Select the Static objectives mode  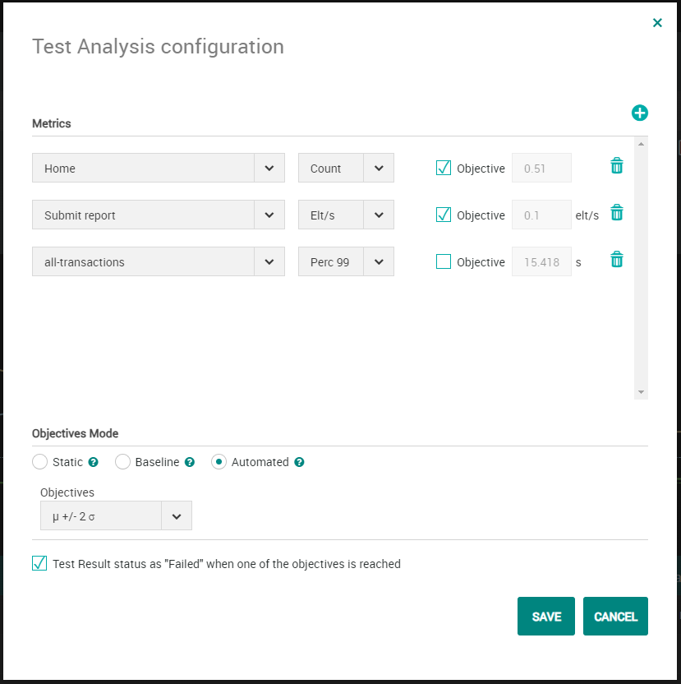point(39,462)
